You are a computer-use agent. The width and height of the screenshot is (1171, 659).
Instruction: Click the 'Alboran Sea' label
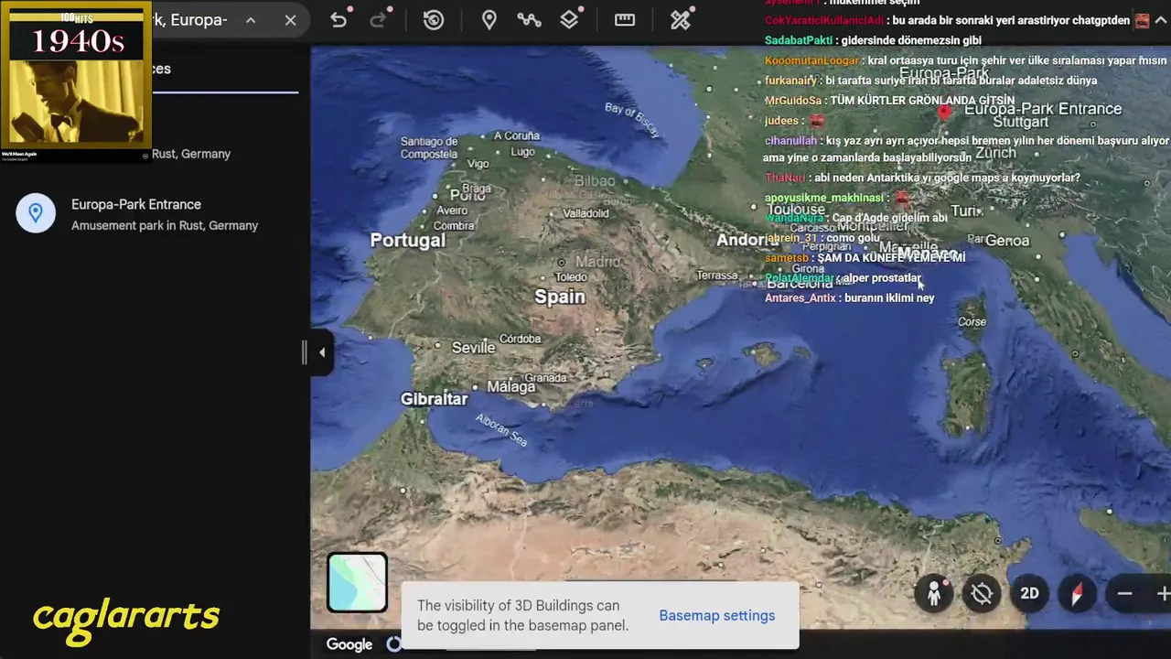click(x=501, y=431)
